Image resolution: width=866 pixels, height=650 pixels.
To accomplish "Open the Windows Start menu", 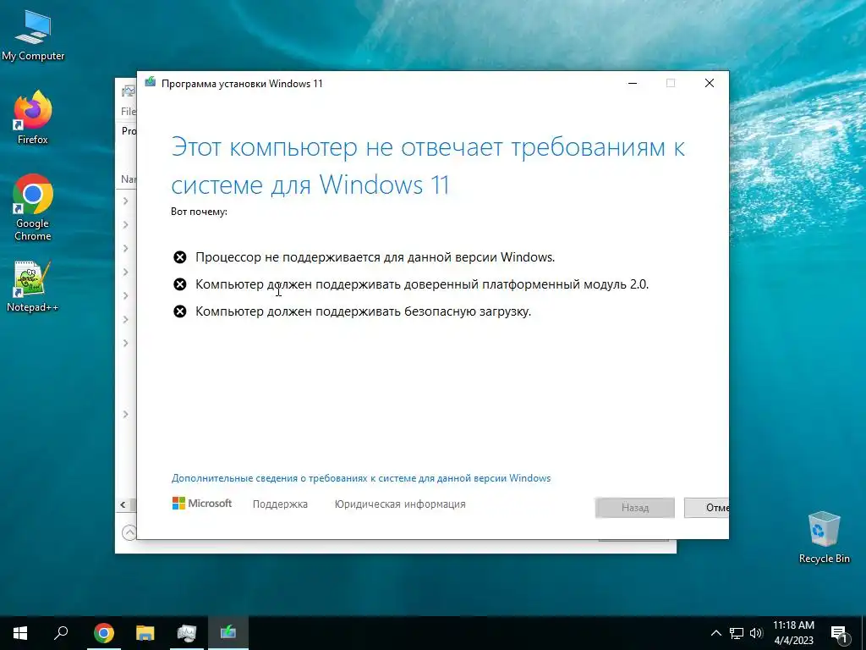I will coord(20,633).
